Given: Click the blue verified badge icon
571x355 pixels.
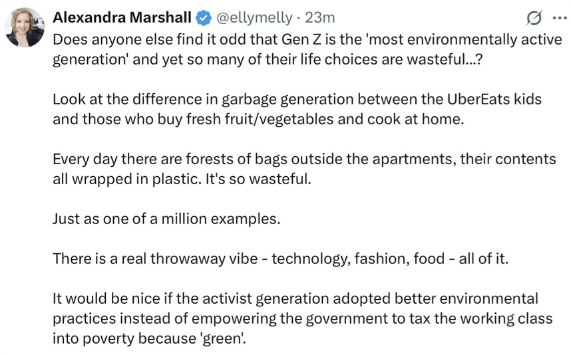Looking at the screenshot, I should click(204, 18).
